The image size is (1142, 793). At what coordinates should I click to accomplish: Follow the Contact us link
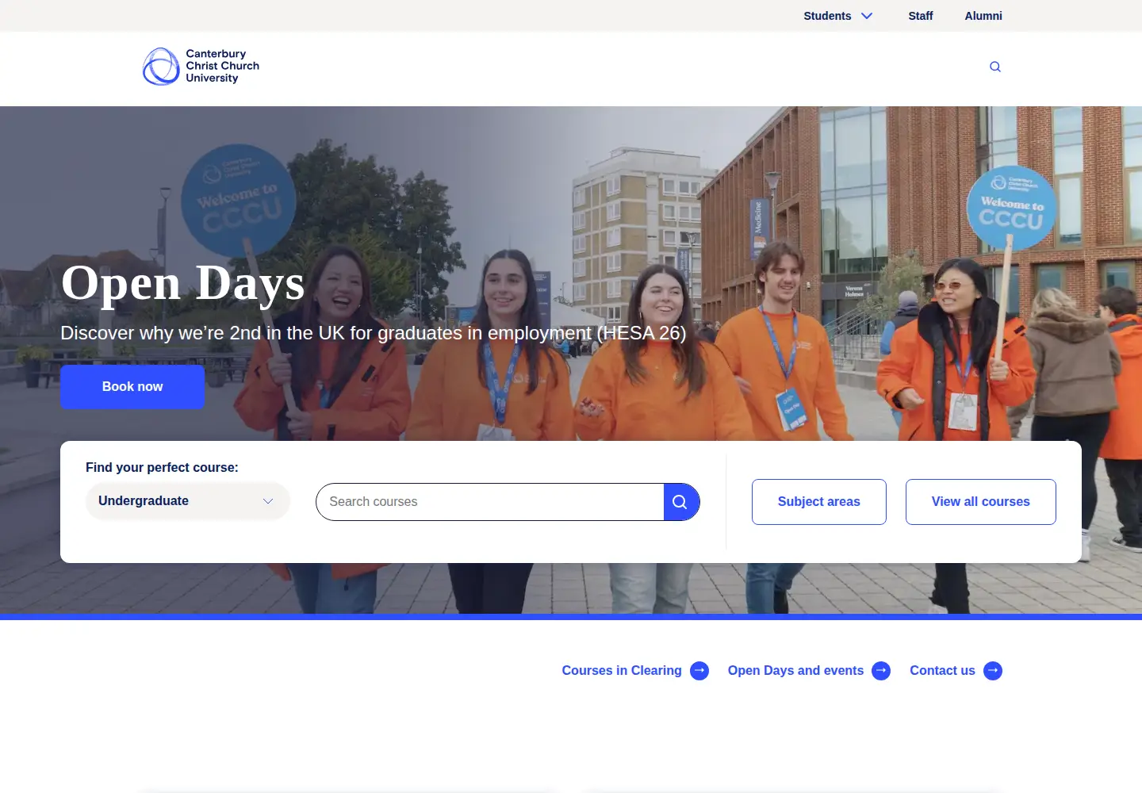point(942,671)
